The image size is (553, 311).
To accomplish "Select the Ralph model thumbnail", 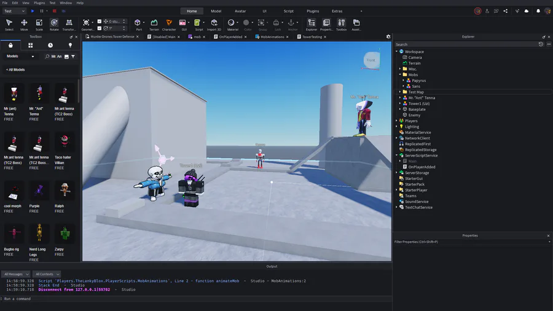I will click(x=65, y=192).
